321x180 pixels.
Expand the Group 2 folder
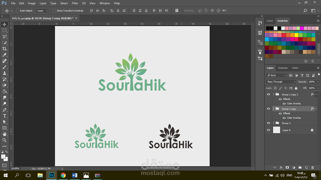[x=274, y=123]
